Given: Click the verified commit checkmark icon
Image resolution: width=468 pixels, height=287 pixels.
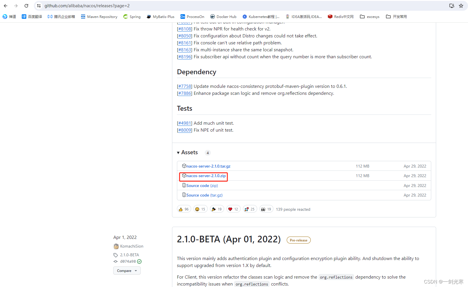Looking at the screenshot, I should (x=139, y=261).
